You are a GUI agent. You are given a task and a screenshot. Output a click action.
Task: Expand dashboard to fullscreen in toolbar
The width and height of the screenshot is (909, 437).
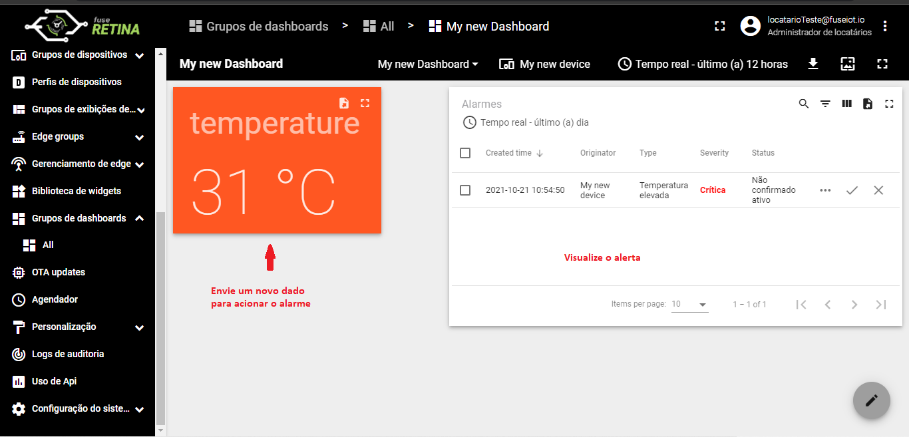882,64
